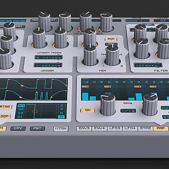Click the upper-left knob in the FILTER panel
Screen dimensions: 169x169
click(140, 33)
